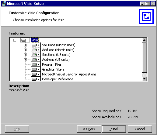Select the Graphics Filters feature label
The image size is (157, 135).
(x=53, y=69)
